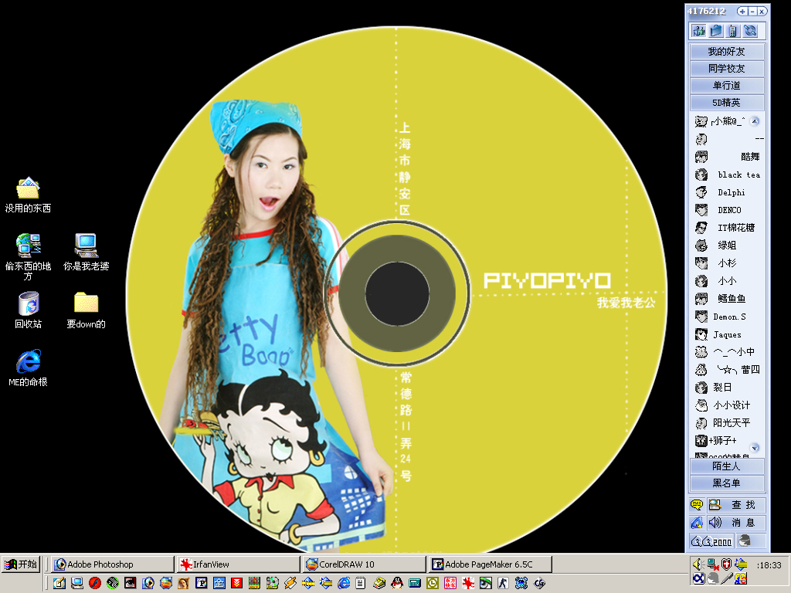The width and height of the screenshot is (791, 593).
Task: Open the 黑名单 group tab
Action: [x=726, y=483]
